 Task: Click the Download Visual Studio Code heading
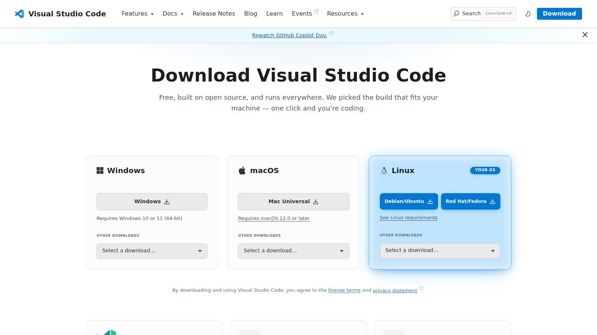pos(298,75)
